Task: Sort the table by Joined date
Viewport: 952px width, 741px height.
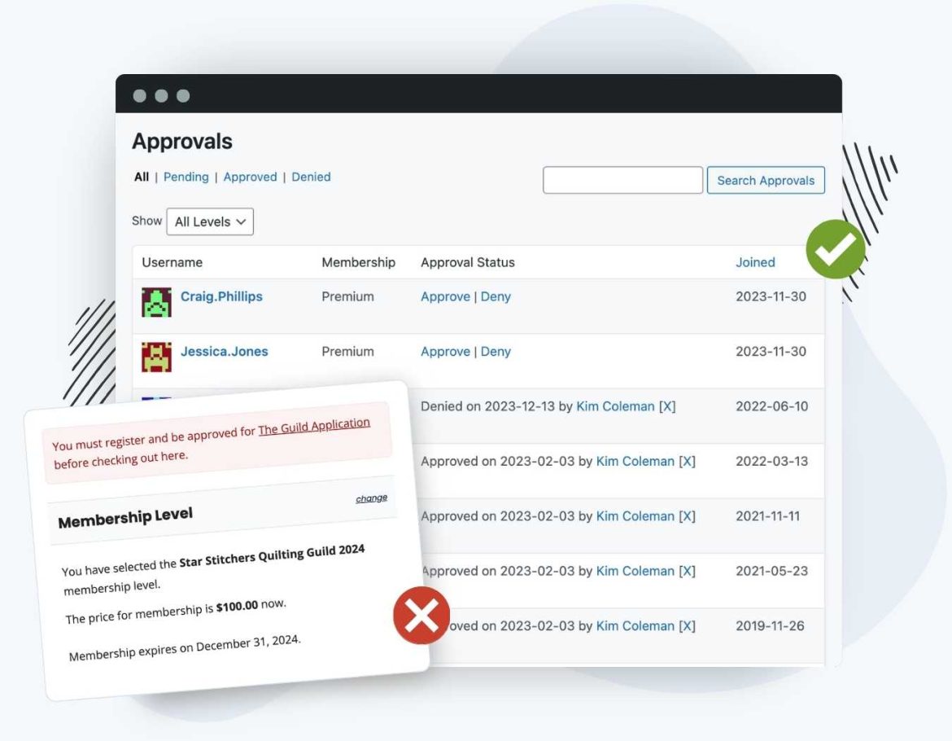Action: (x=755, y=262)
